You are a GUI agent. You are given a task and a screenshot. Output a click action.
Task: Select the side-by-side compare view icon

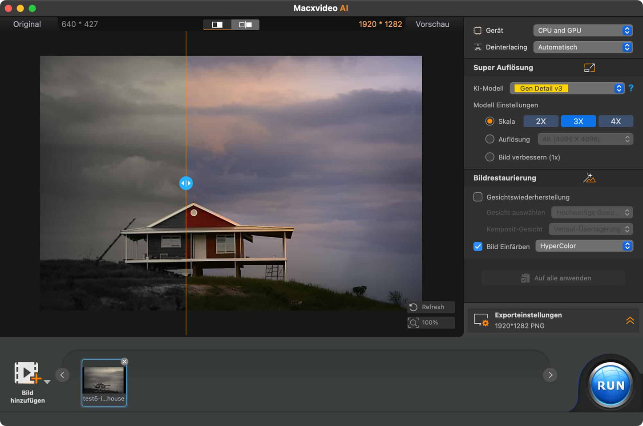pyautogui.click(x=245, y=24)
